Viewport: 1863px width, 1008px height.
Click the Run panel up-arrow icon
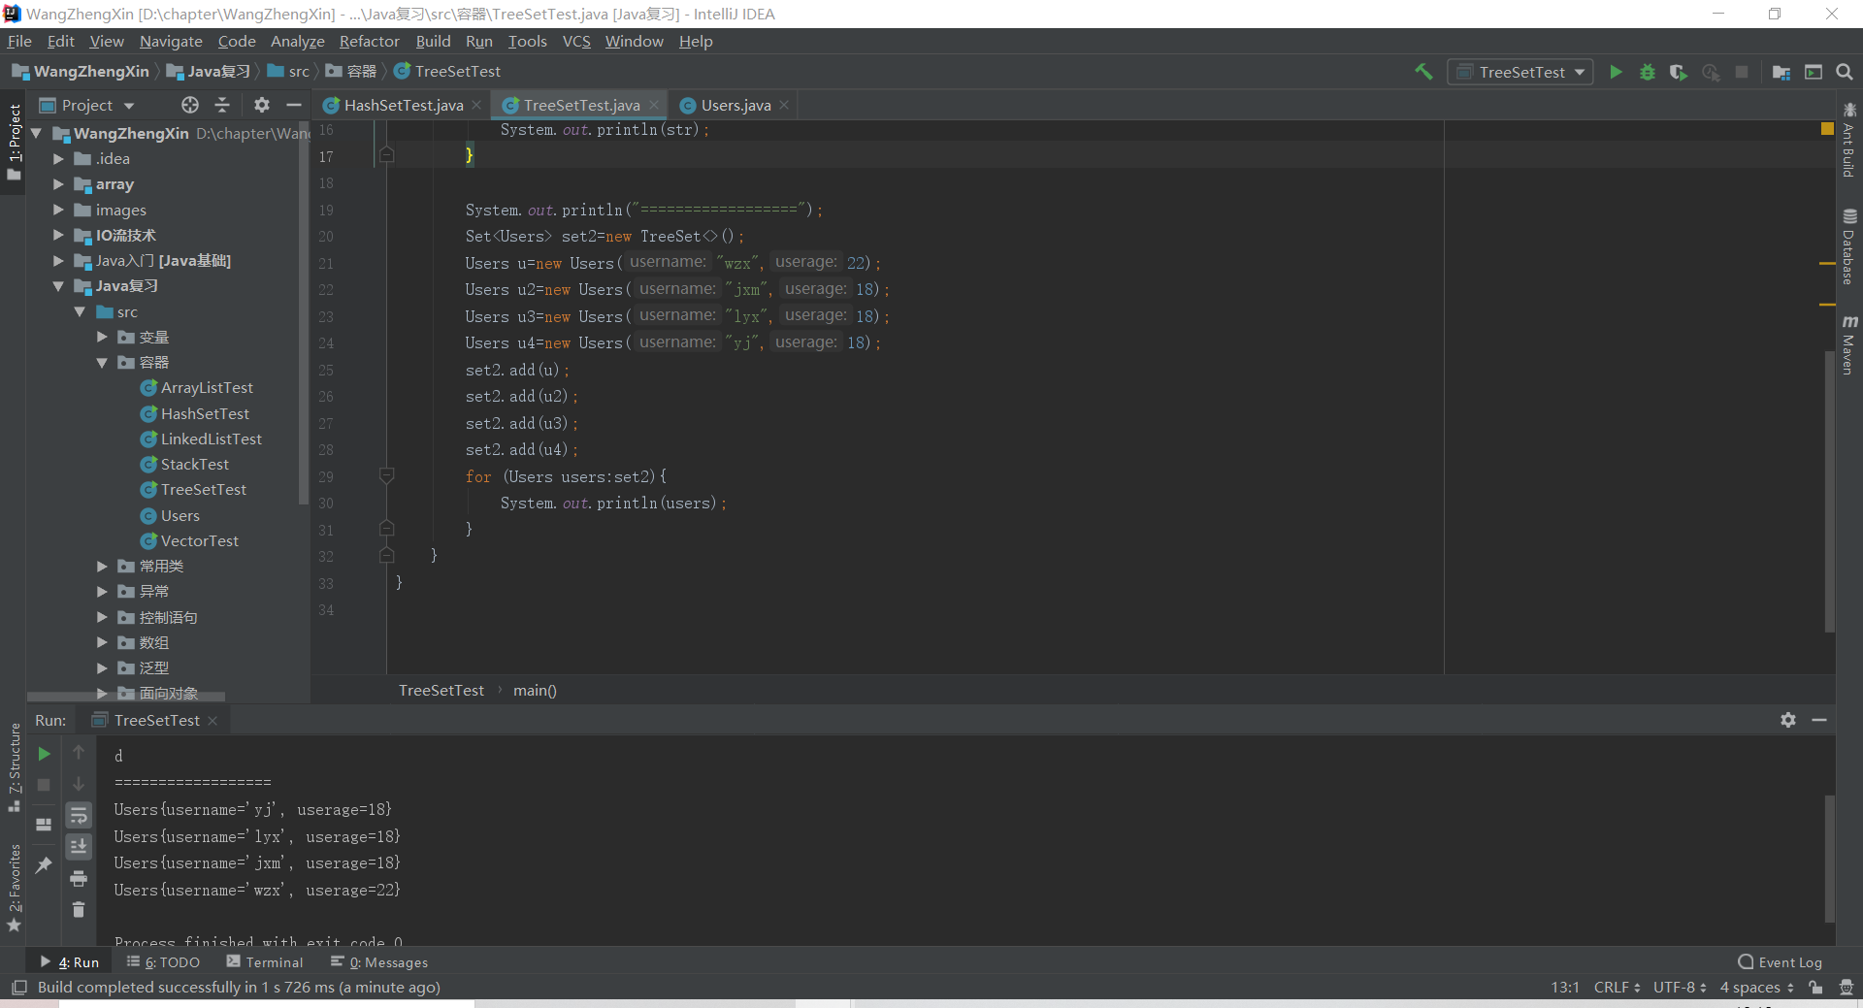(x=79, y=753)
